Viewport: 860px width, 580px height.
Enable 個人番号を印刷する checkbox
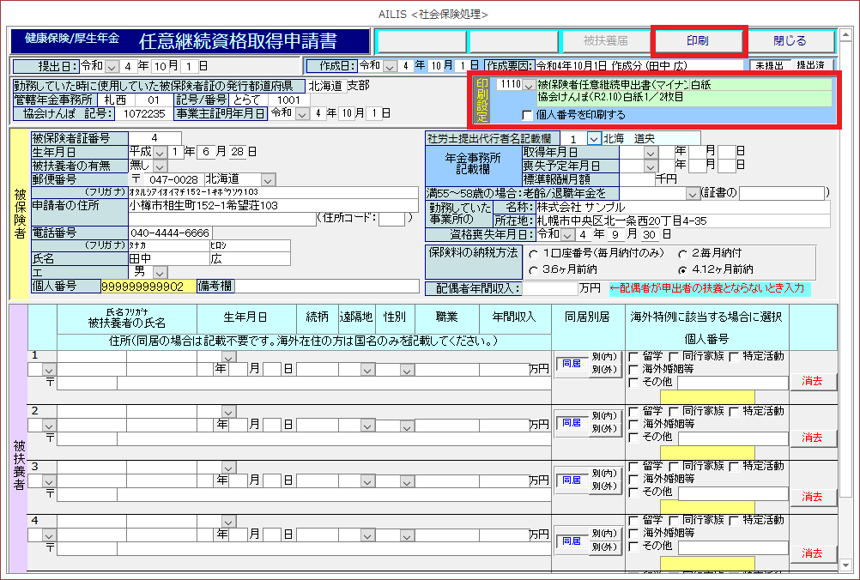coord(528,115)
